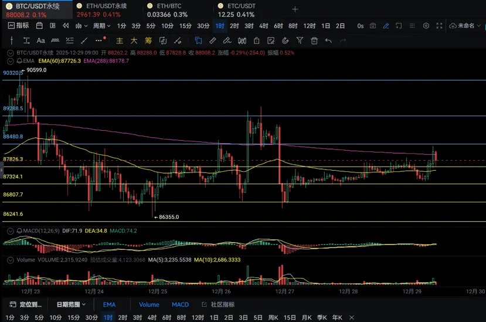
Task: Click the filter funnel icon
Action: [x=300, y=40]
